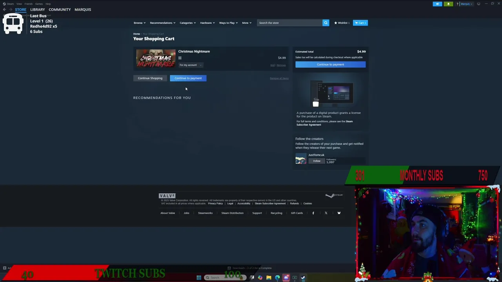Click the Christmas Nightmare title text
Image resolution: width=502 pixels, height=282 pixels.
194,51
